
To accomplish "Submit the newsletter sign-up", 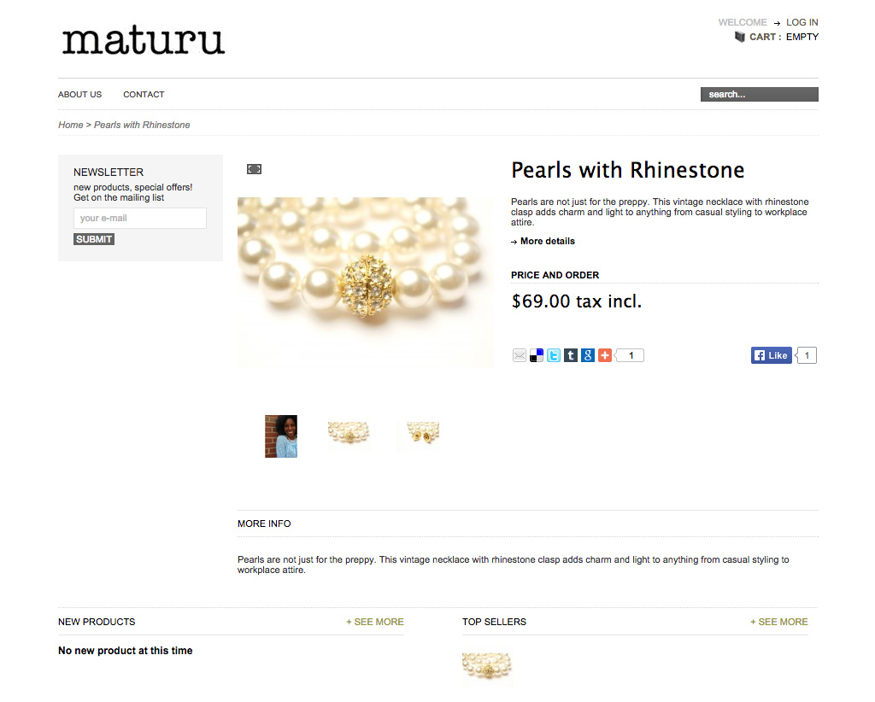I will tap(94, 239).
